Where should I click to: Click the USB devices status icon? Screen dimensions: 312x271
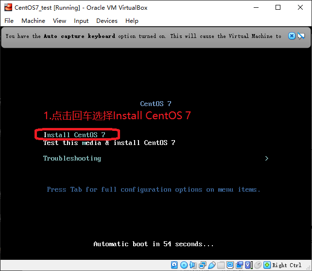[212, 265]
